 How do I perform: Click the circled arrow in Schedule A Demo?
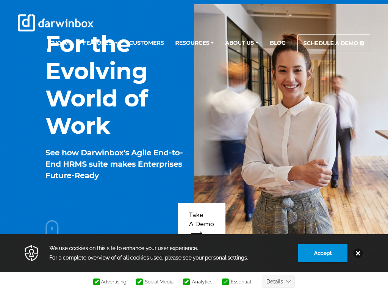click(x=362, y=43)
